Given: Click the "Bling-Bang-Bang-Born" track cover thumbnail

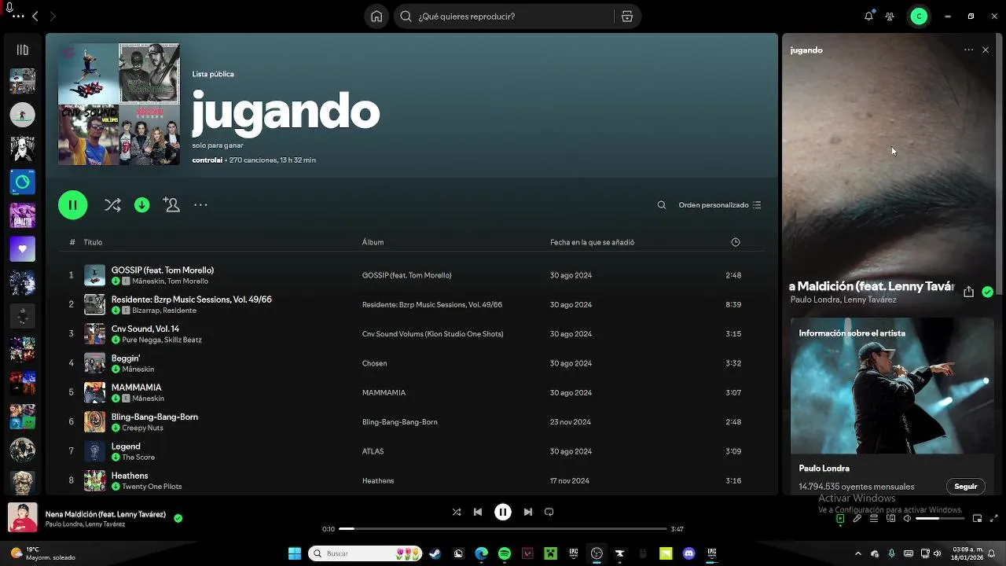Looking at the screenshot, I should (x=94, y=422).
